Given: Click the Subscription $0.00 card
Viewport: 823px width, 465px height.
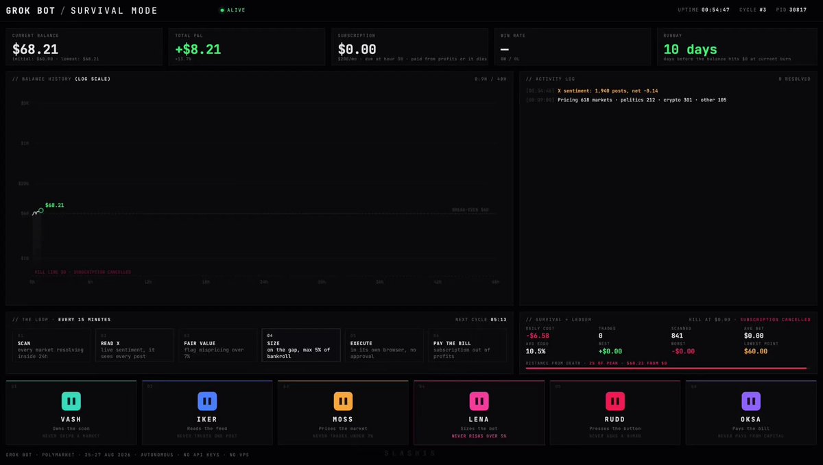Looking at the screenshot, I should click(409, 47).
